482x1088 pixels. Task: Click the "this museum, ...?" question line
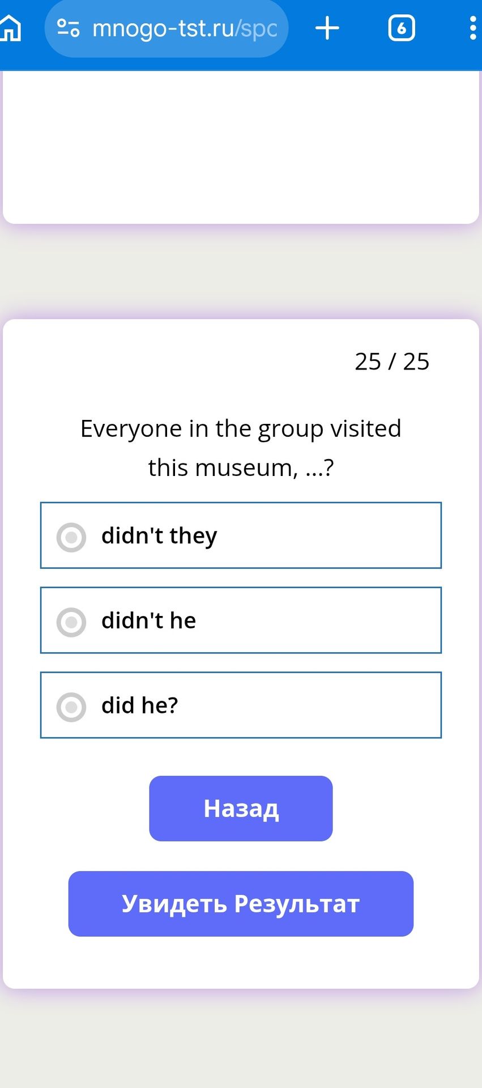point(241,468)
